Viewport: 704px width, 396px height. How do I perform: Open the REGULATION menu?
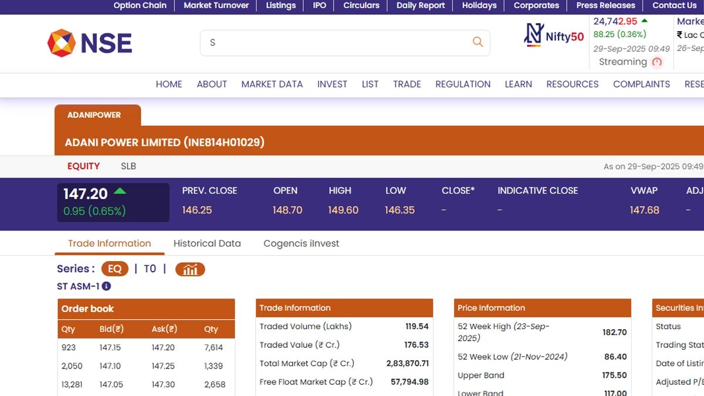pos(462,84)
